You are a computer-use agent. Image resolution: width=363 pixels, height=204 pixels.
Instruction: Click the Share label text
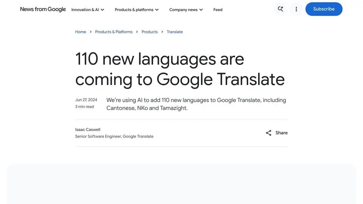(281, 133)
